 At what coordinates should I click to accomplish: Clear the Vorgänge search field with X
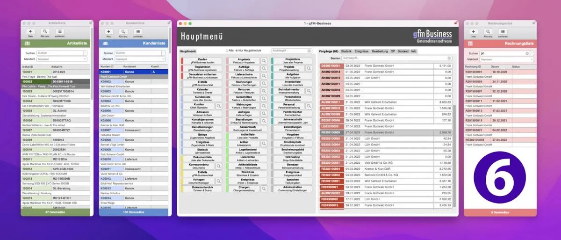click(x=450, y=58)
